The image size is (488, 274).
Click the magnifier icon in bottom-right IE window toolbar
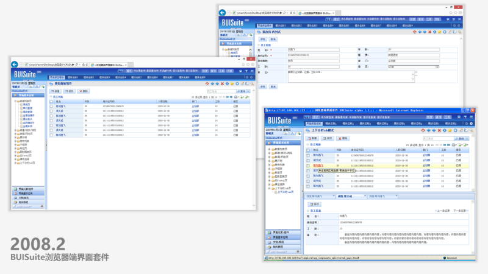pos(472,130)
